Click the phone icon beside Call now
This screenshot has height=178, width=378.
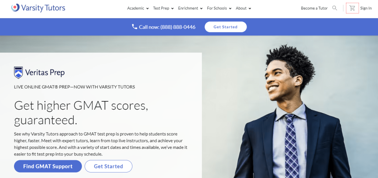tap(134, 27)
